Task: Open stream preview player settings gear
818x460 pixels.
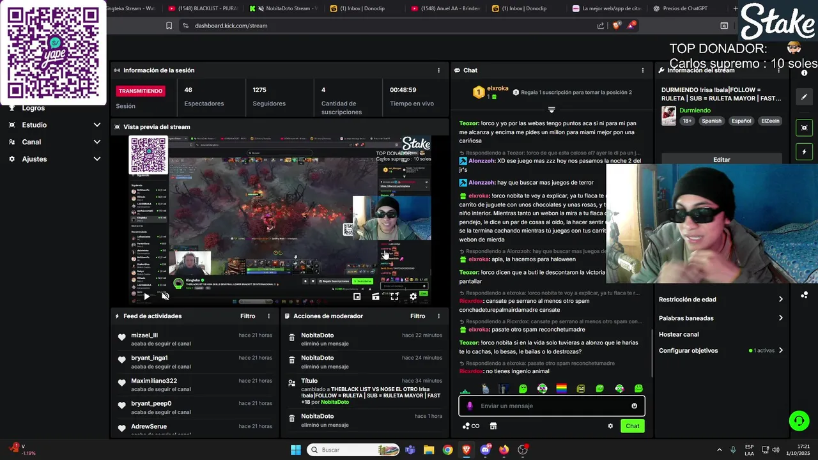Action: coord(413,296)
